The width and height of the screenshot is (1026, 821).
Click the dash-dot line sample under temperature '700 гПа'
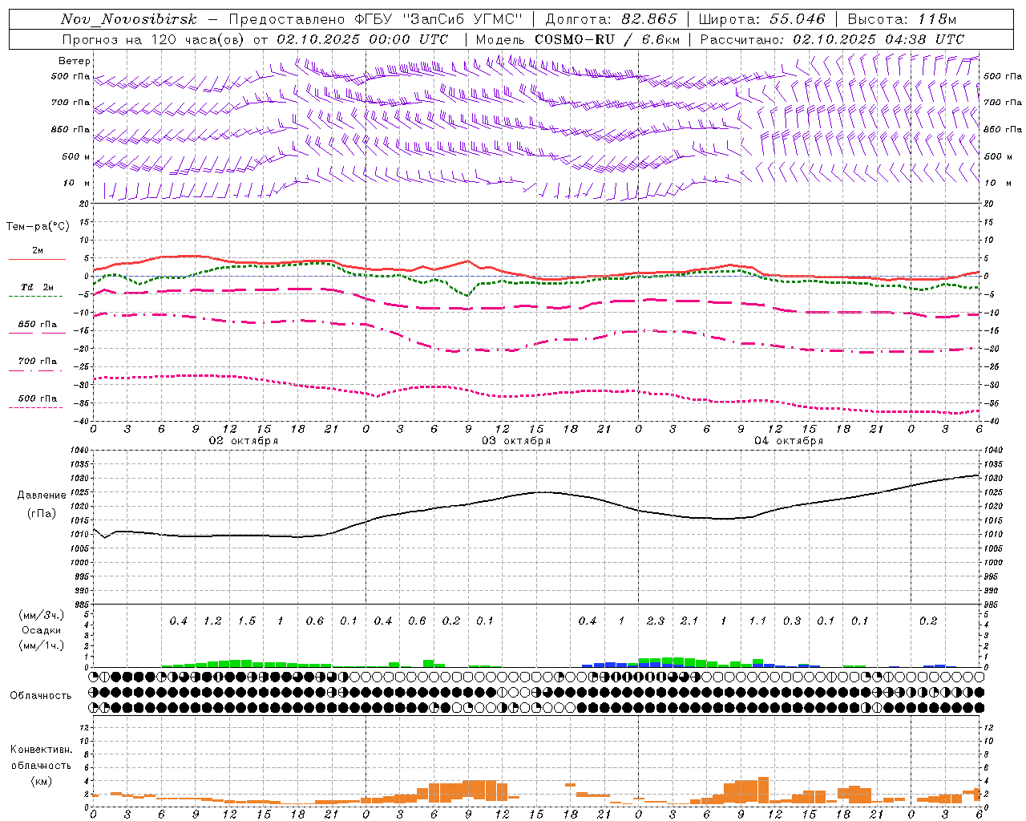click(x=37, y=370)
